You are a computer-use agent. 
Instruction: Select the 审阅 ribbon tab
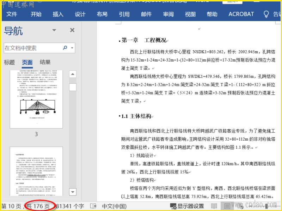(x=168, y=14)
